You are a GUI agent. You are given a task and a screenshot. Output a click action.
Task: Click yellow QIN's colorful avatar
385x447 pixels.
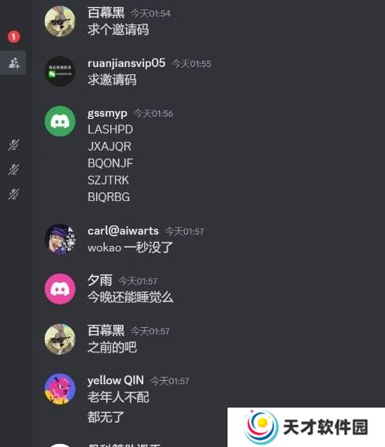(x=60, y=389)
